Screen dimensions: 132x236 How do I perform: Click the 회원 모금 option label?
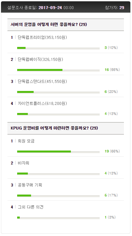[26, 141]
